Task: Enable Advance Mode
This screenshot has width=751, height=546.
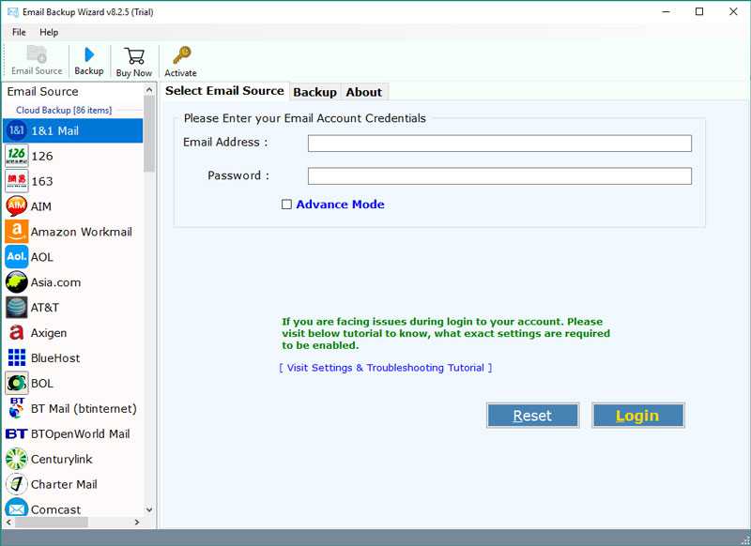Action: tap(287, 205)
